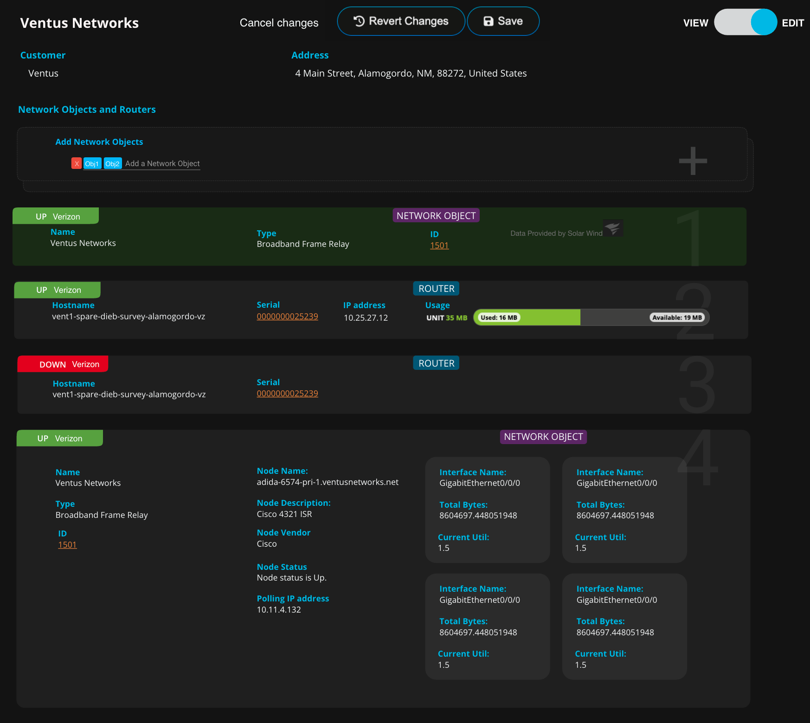Click Node status is Up text
810x723 pixels.
(292, 578)
